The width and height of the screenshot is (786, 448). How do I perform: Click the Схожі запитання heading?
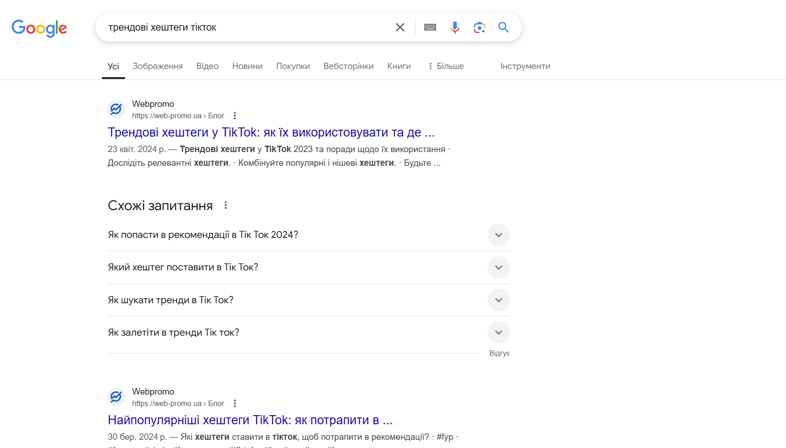tap(160, 206)
